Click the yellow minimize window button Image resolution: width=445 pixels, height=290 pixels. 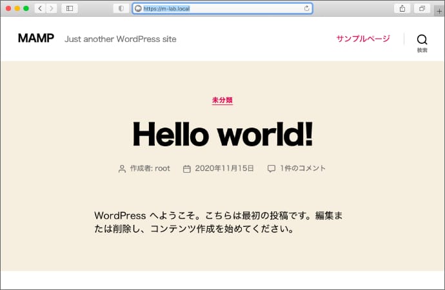pos(17,8)
